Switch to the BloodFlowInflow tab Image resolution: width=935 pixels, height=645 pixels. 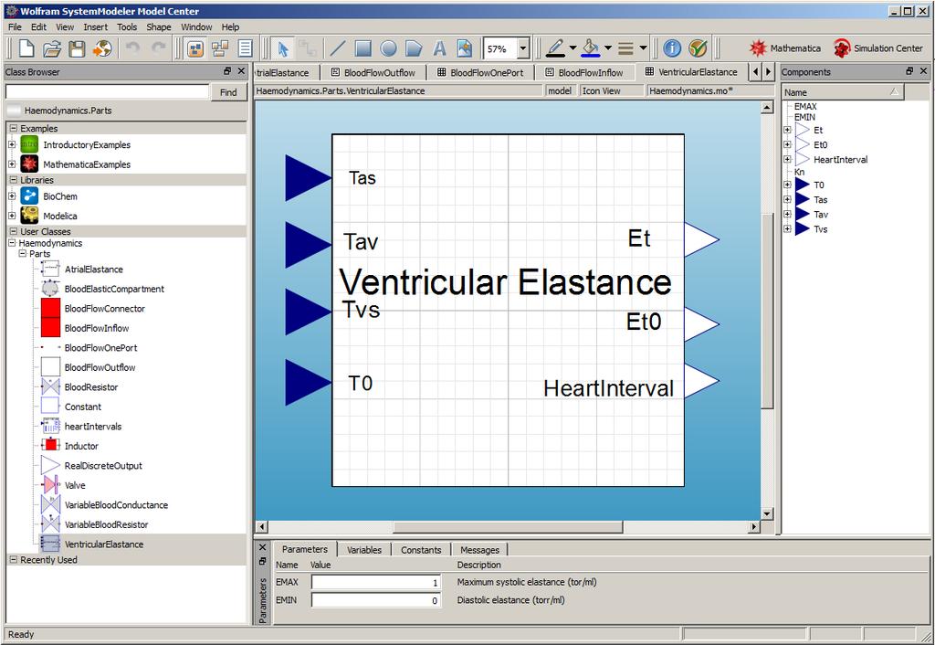pyautogui.click(x=584, y=72)
